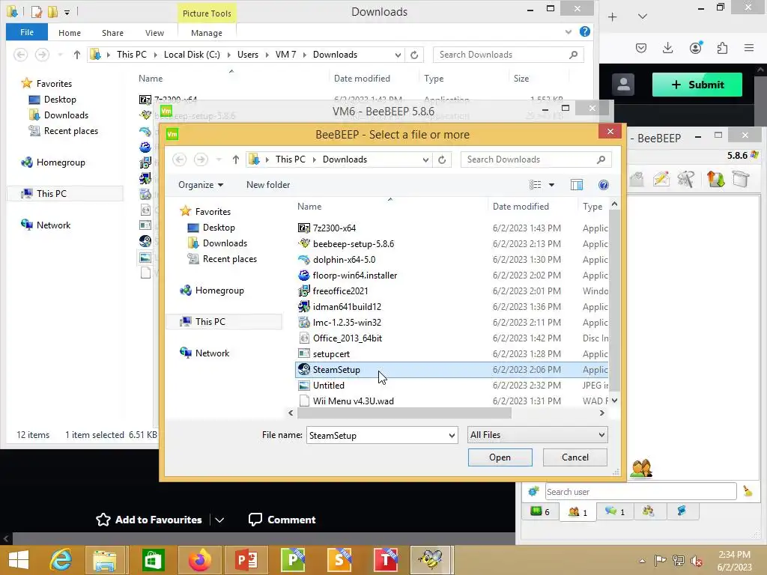
Task: Click refresh button in dialog address bar
Action: [x=442, y=159]
